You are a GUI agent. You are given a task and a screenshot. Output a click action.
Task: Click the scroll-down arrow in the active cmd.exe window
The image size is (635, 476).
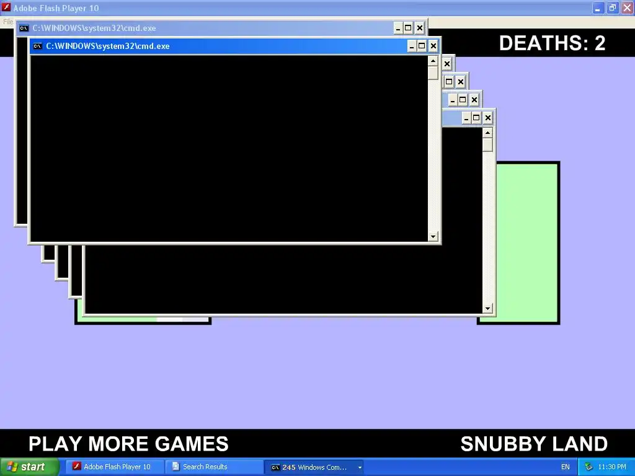coord(433,236)
